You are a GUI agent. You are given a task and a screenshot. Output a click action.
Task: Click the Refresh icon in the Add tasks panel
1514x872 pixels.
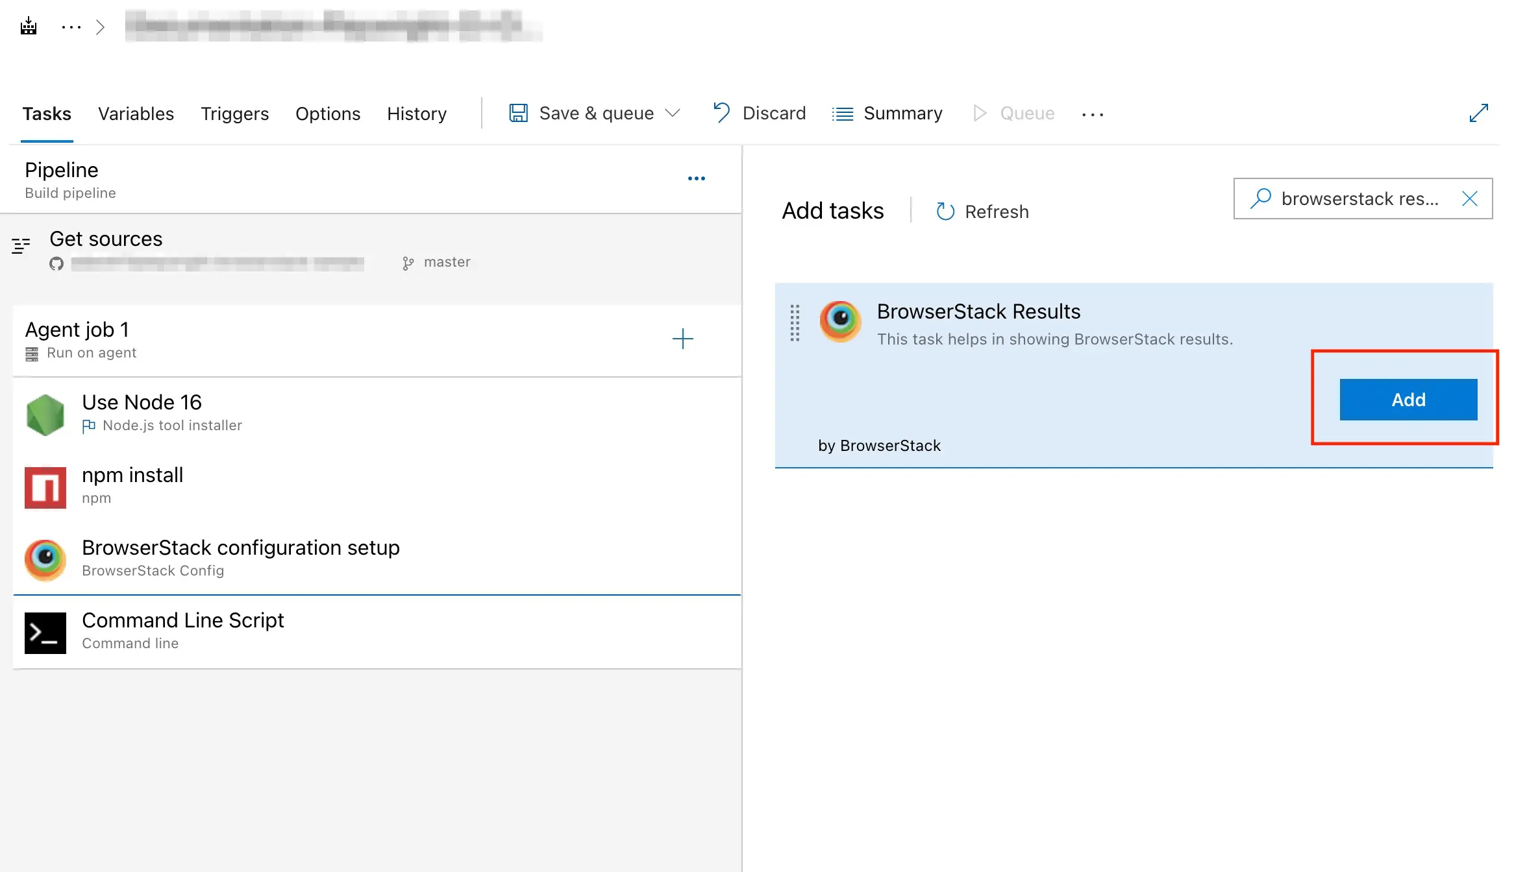coord(945,212)
